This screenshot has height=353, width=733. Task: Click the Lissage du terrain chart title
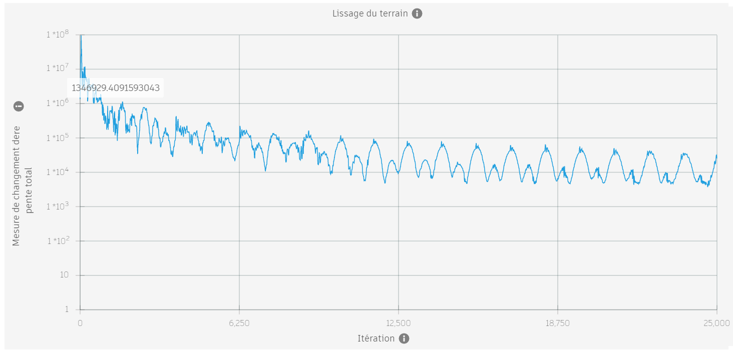pos(370,13)
